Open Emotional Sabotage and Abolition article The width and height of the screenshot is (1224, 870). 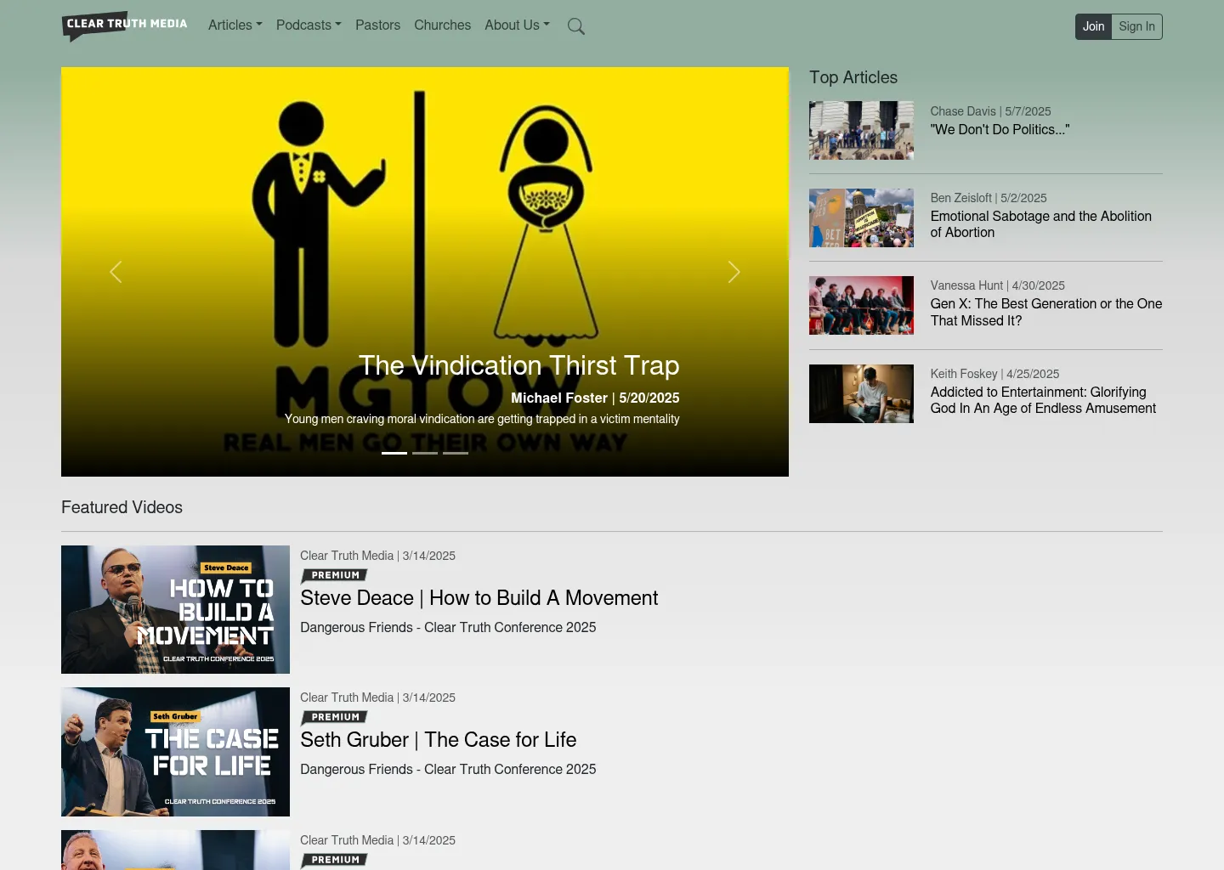tap(1040, 224)
